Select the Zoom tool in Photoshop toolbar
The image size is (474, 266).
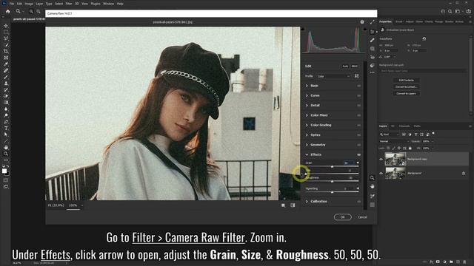[6, 154]
